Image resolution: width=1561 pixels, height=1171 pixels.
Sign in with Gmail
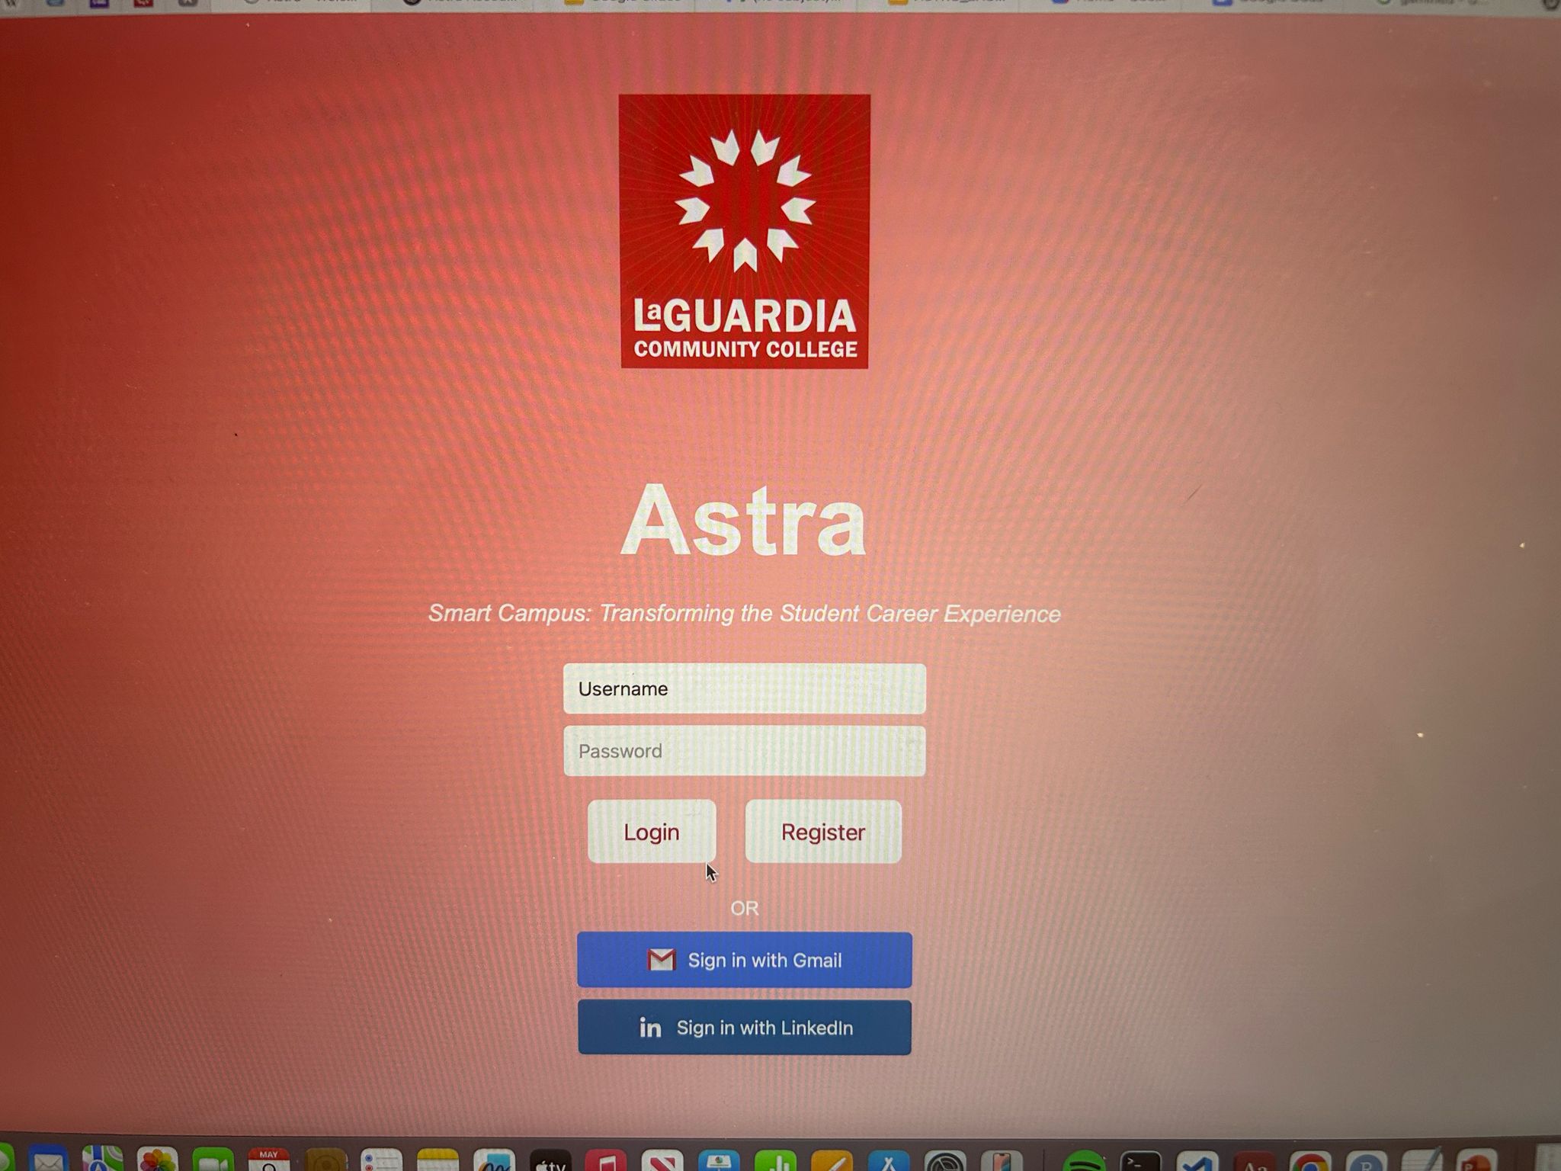coord(744,960)
